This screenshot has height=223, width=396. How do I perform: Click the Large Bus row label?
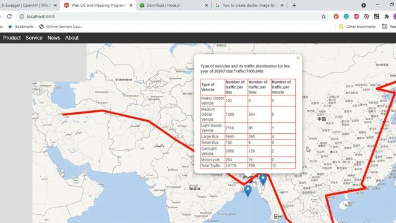(x=213, y=136)
